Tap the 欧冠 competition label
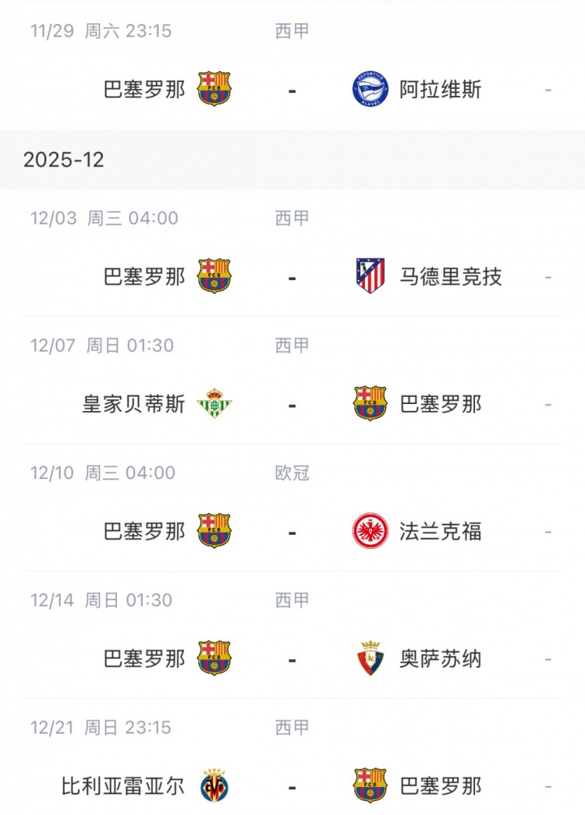 pos(292,473)
